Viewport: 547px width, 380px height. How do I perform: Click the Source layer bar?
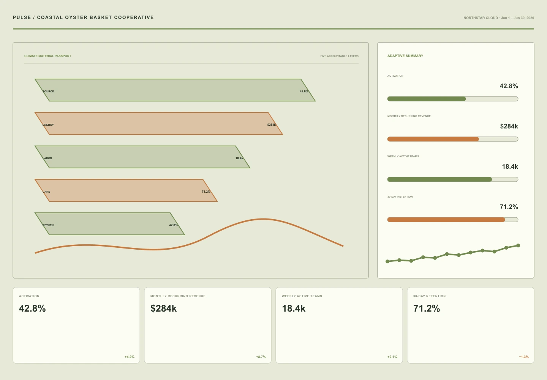(175, 90)
